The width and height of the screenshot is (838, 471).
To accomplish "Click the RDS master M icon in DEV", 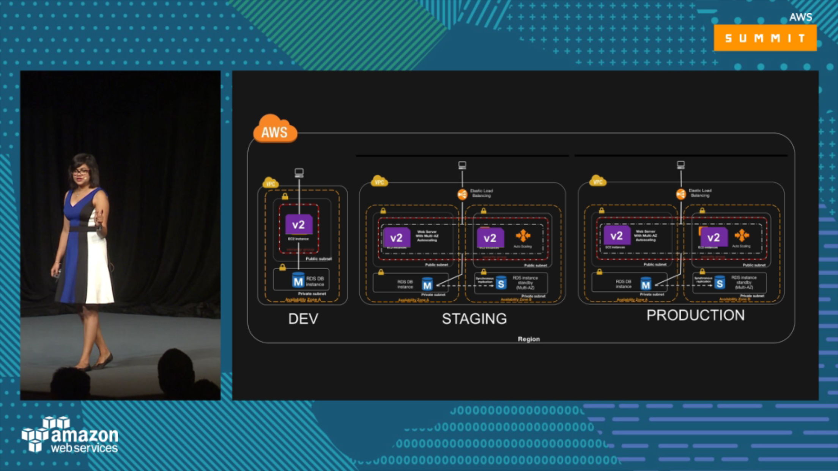I will point(298,281).
